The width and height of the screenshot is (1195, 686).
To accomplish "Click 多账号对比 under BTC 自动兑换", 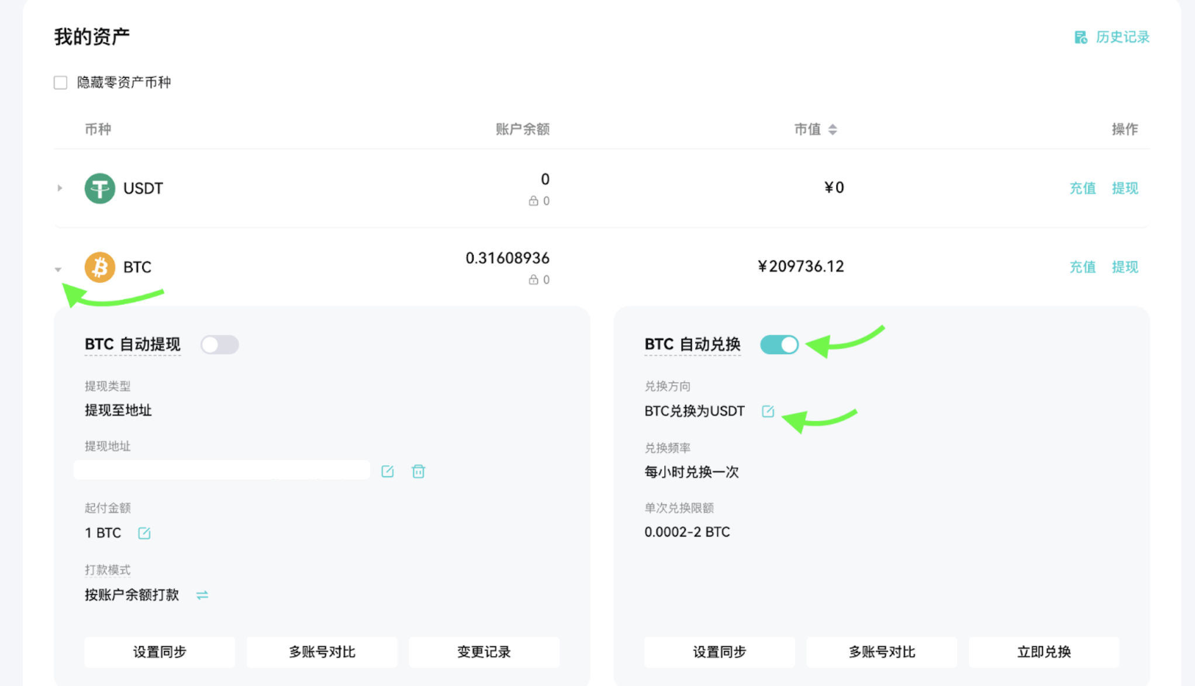I will (x=882, y=652).
